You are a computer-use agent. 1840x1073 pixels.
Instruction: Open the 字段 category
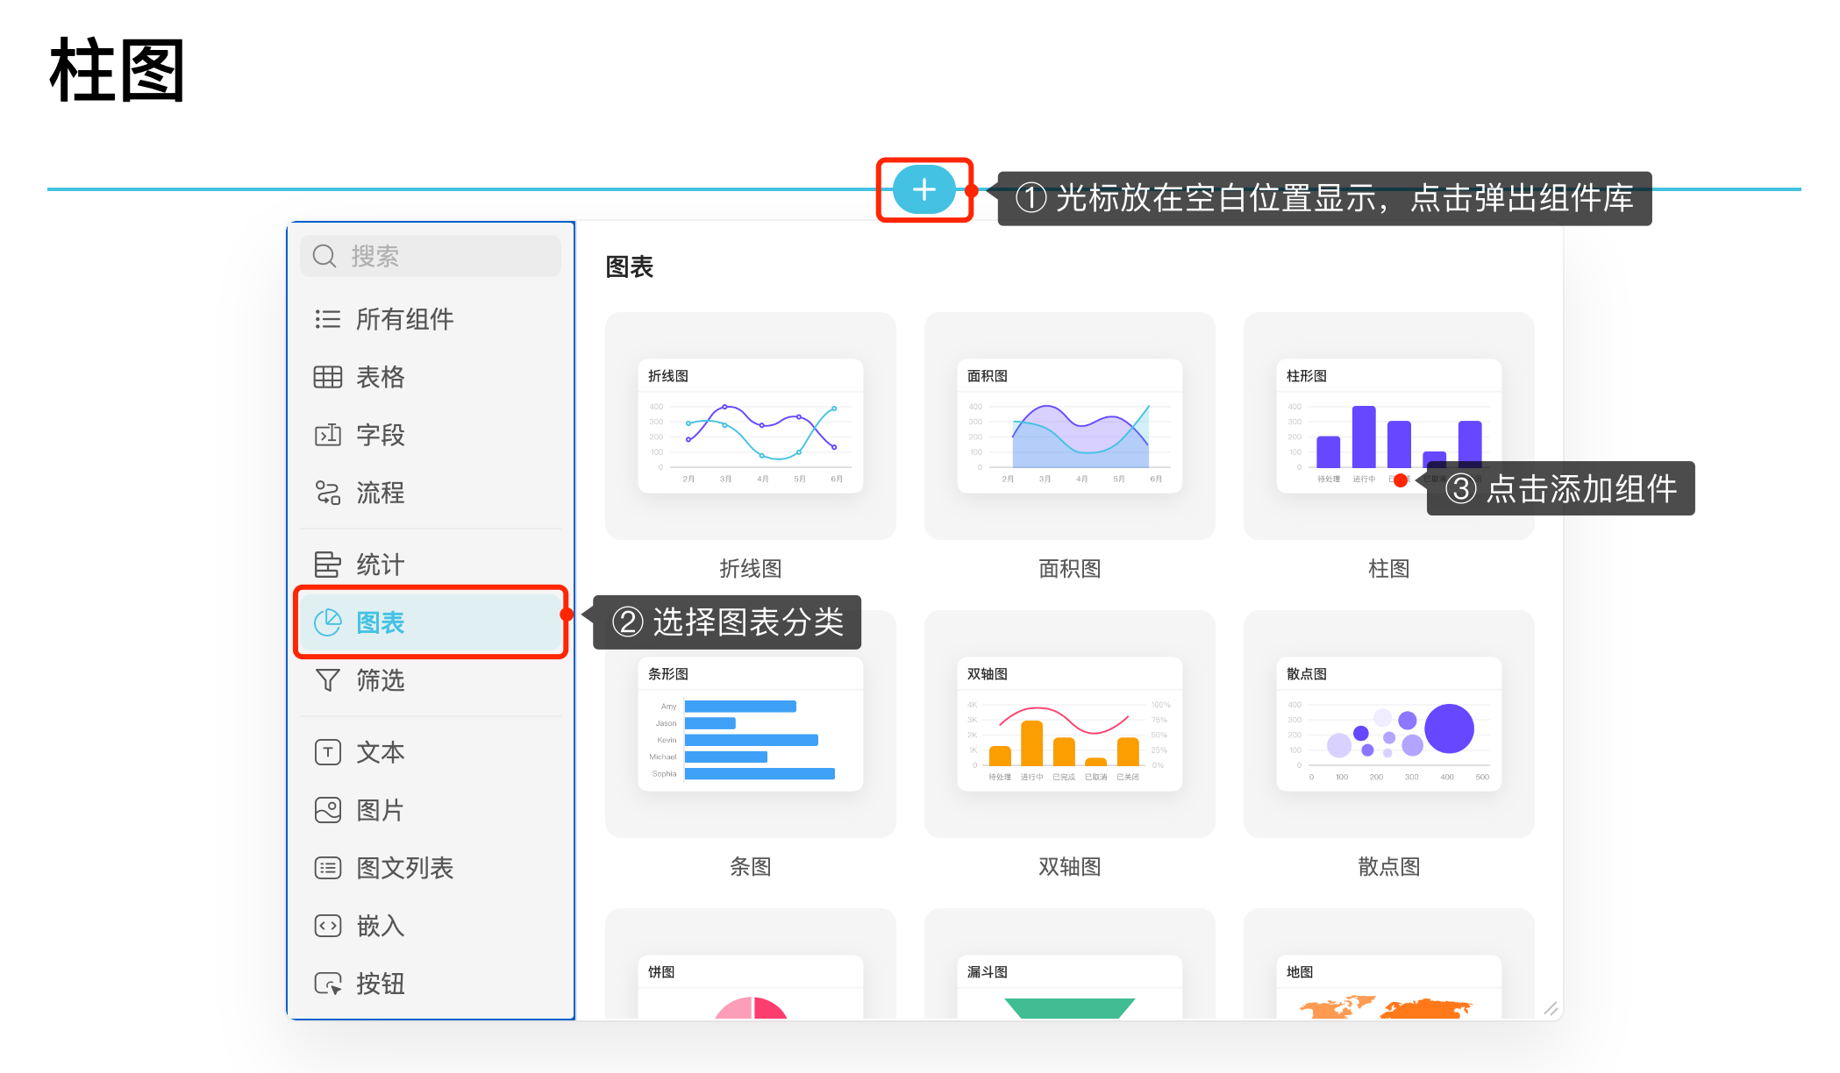click(x=381, y=435)
